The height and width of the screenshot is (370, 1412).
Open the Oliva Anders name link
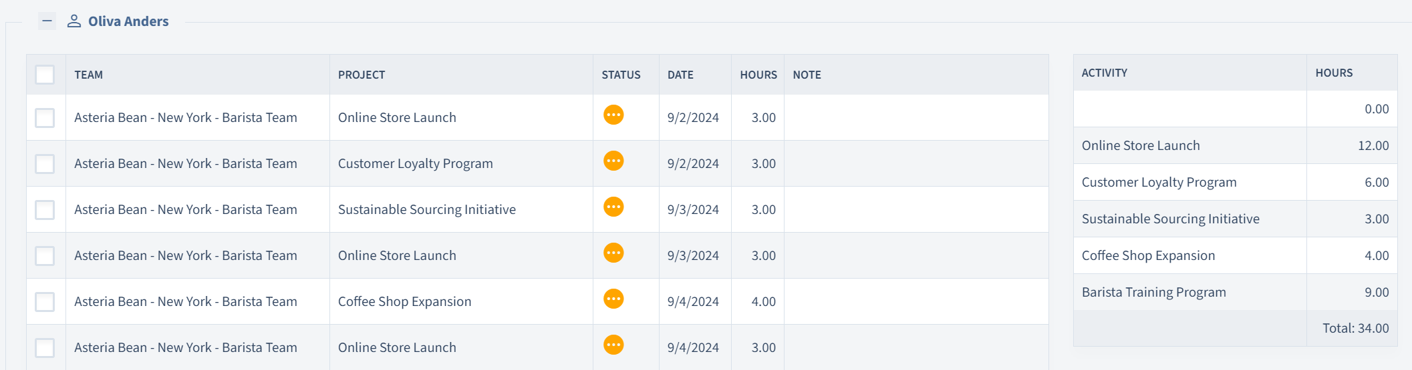coord(128,21)
